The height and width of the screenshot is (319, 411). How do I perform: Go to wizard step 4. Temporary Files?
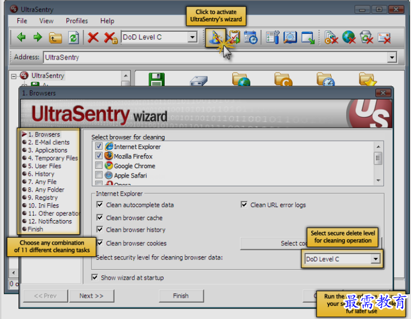pyautogui.click(x=53, y=158)
